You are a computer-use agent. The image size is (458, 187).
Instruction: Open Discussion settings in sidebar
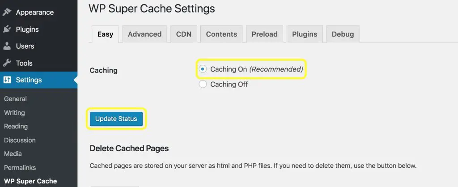click(x=19, y=140)
